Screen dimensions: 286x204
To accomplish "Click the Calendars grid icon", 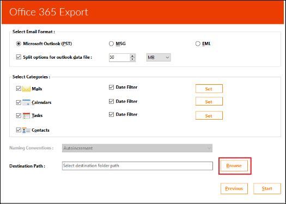I will 26,102.
